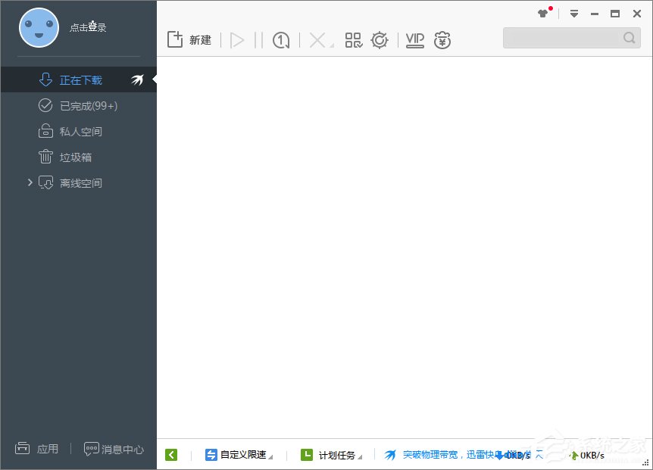Start the selected download
Viewport: 653px width, 470px height.
tap(236, 39)
